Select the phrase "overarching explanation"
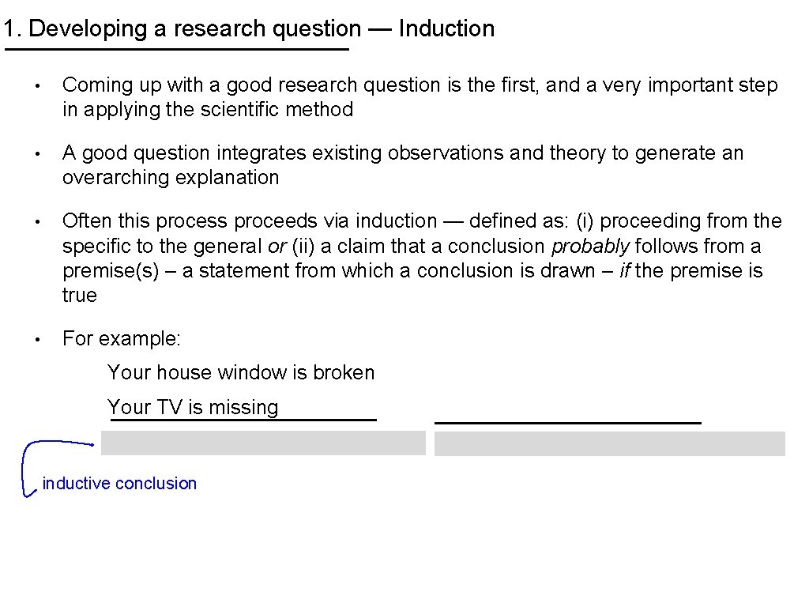The width and height of the screenshot is (809, 607). [171, 178]
